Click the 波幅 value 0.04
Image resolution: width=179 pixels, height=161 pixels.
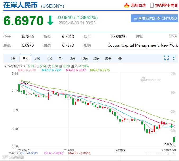coord(174,37)
